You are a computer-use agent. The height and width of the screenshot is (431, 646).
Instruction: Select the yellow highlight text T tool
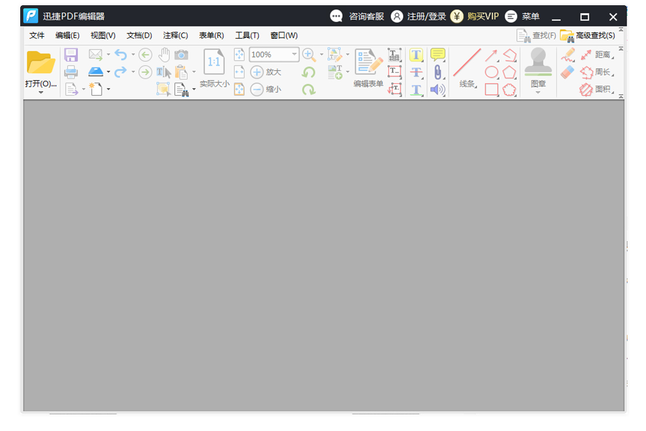click(x=416, y=55)
